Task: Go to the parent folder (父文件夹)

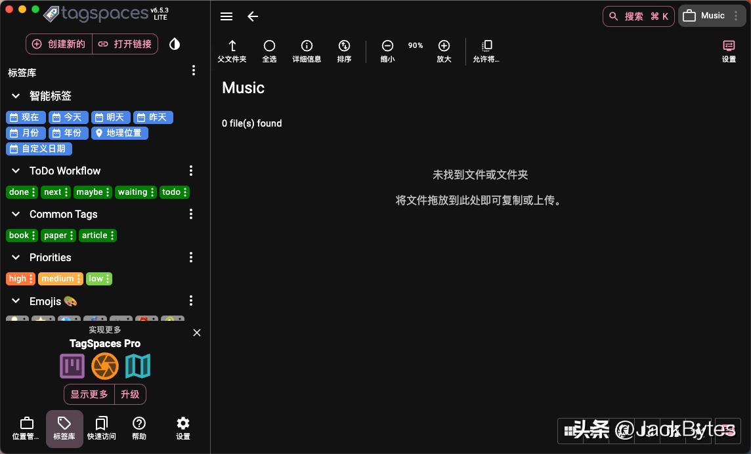Action: point(232,51)
